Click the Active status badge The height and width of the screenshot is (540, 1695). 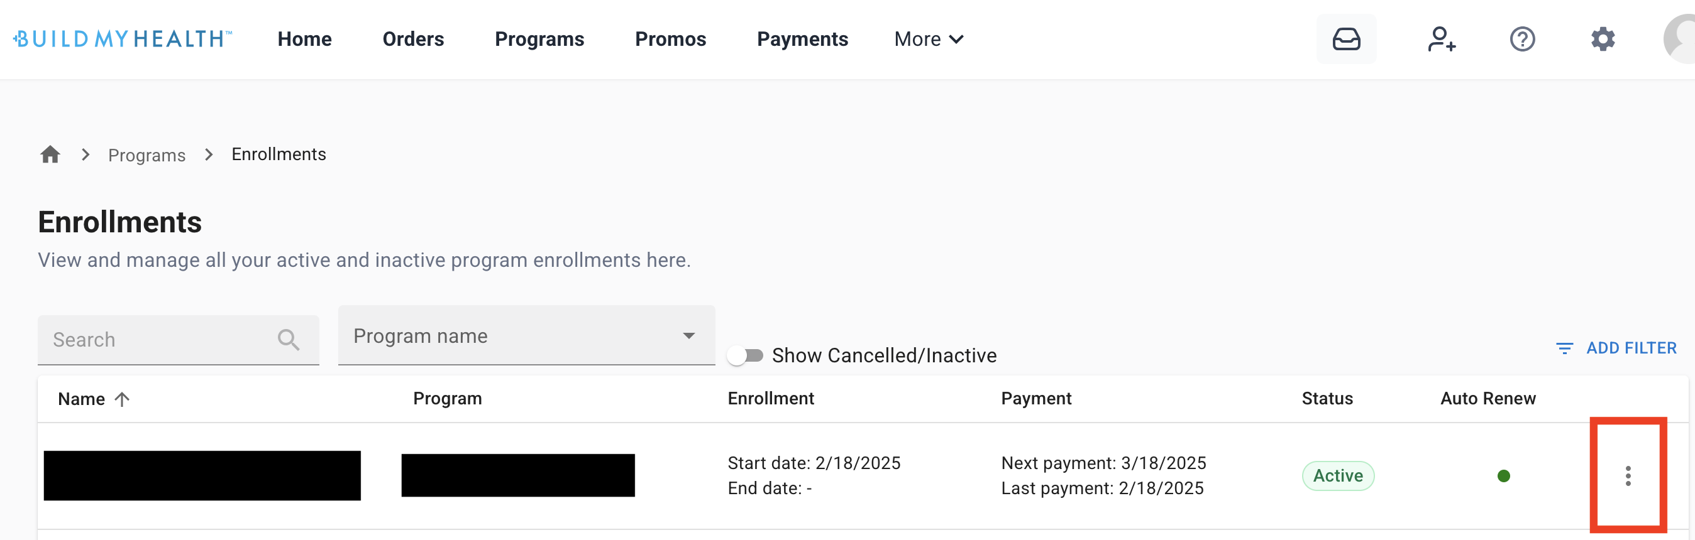coord(1338,475)
